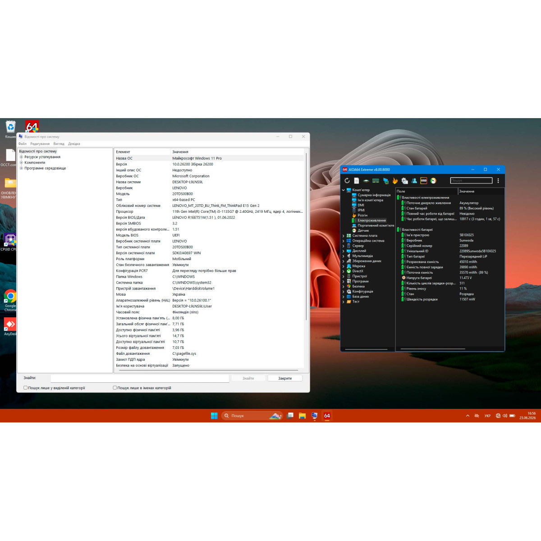The height and width of the screenshot is (541, 541).
Task: Launch the AIDA64 stability test flame icon
Action: coord(395,181)
